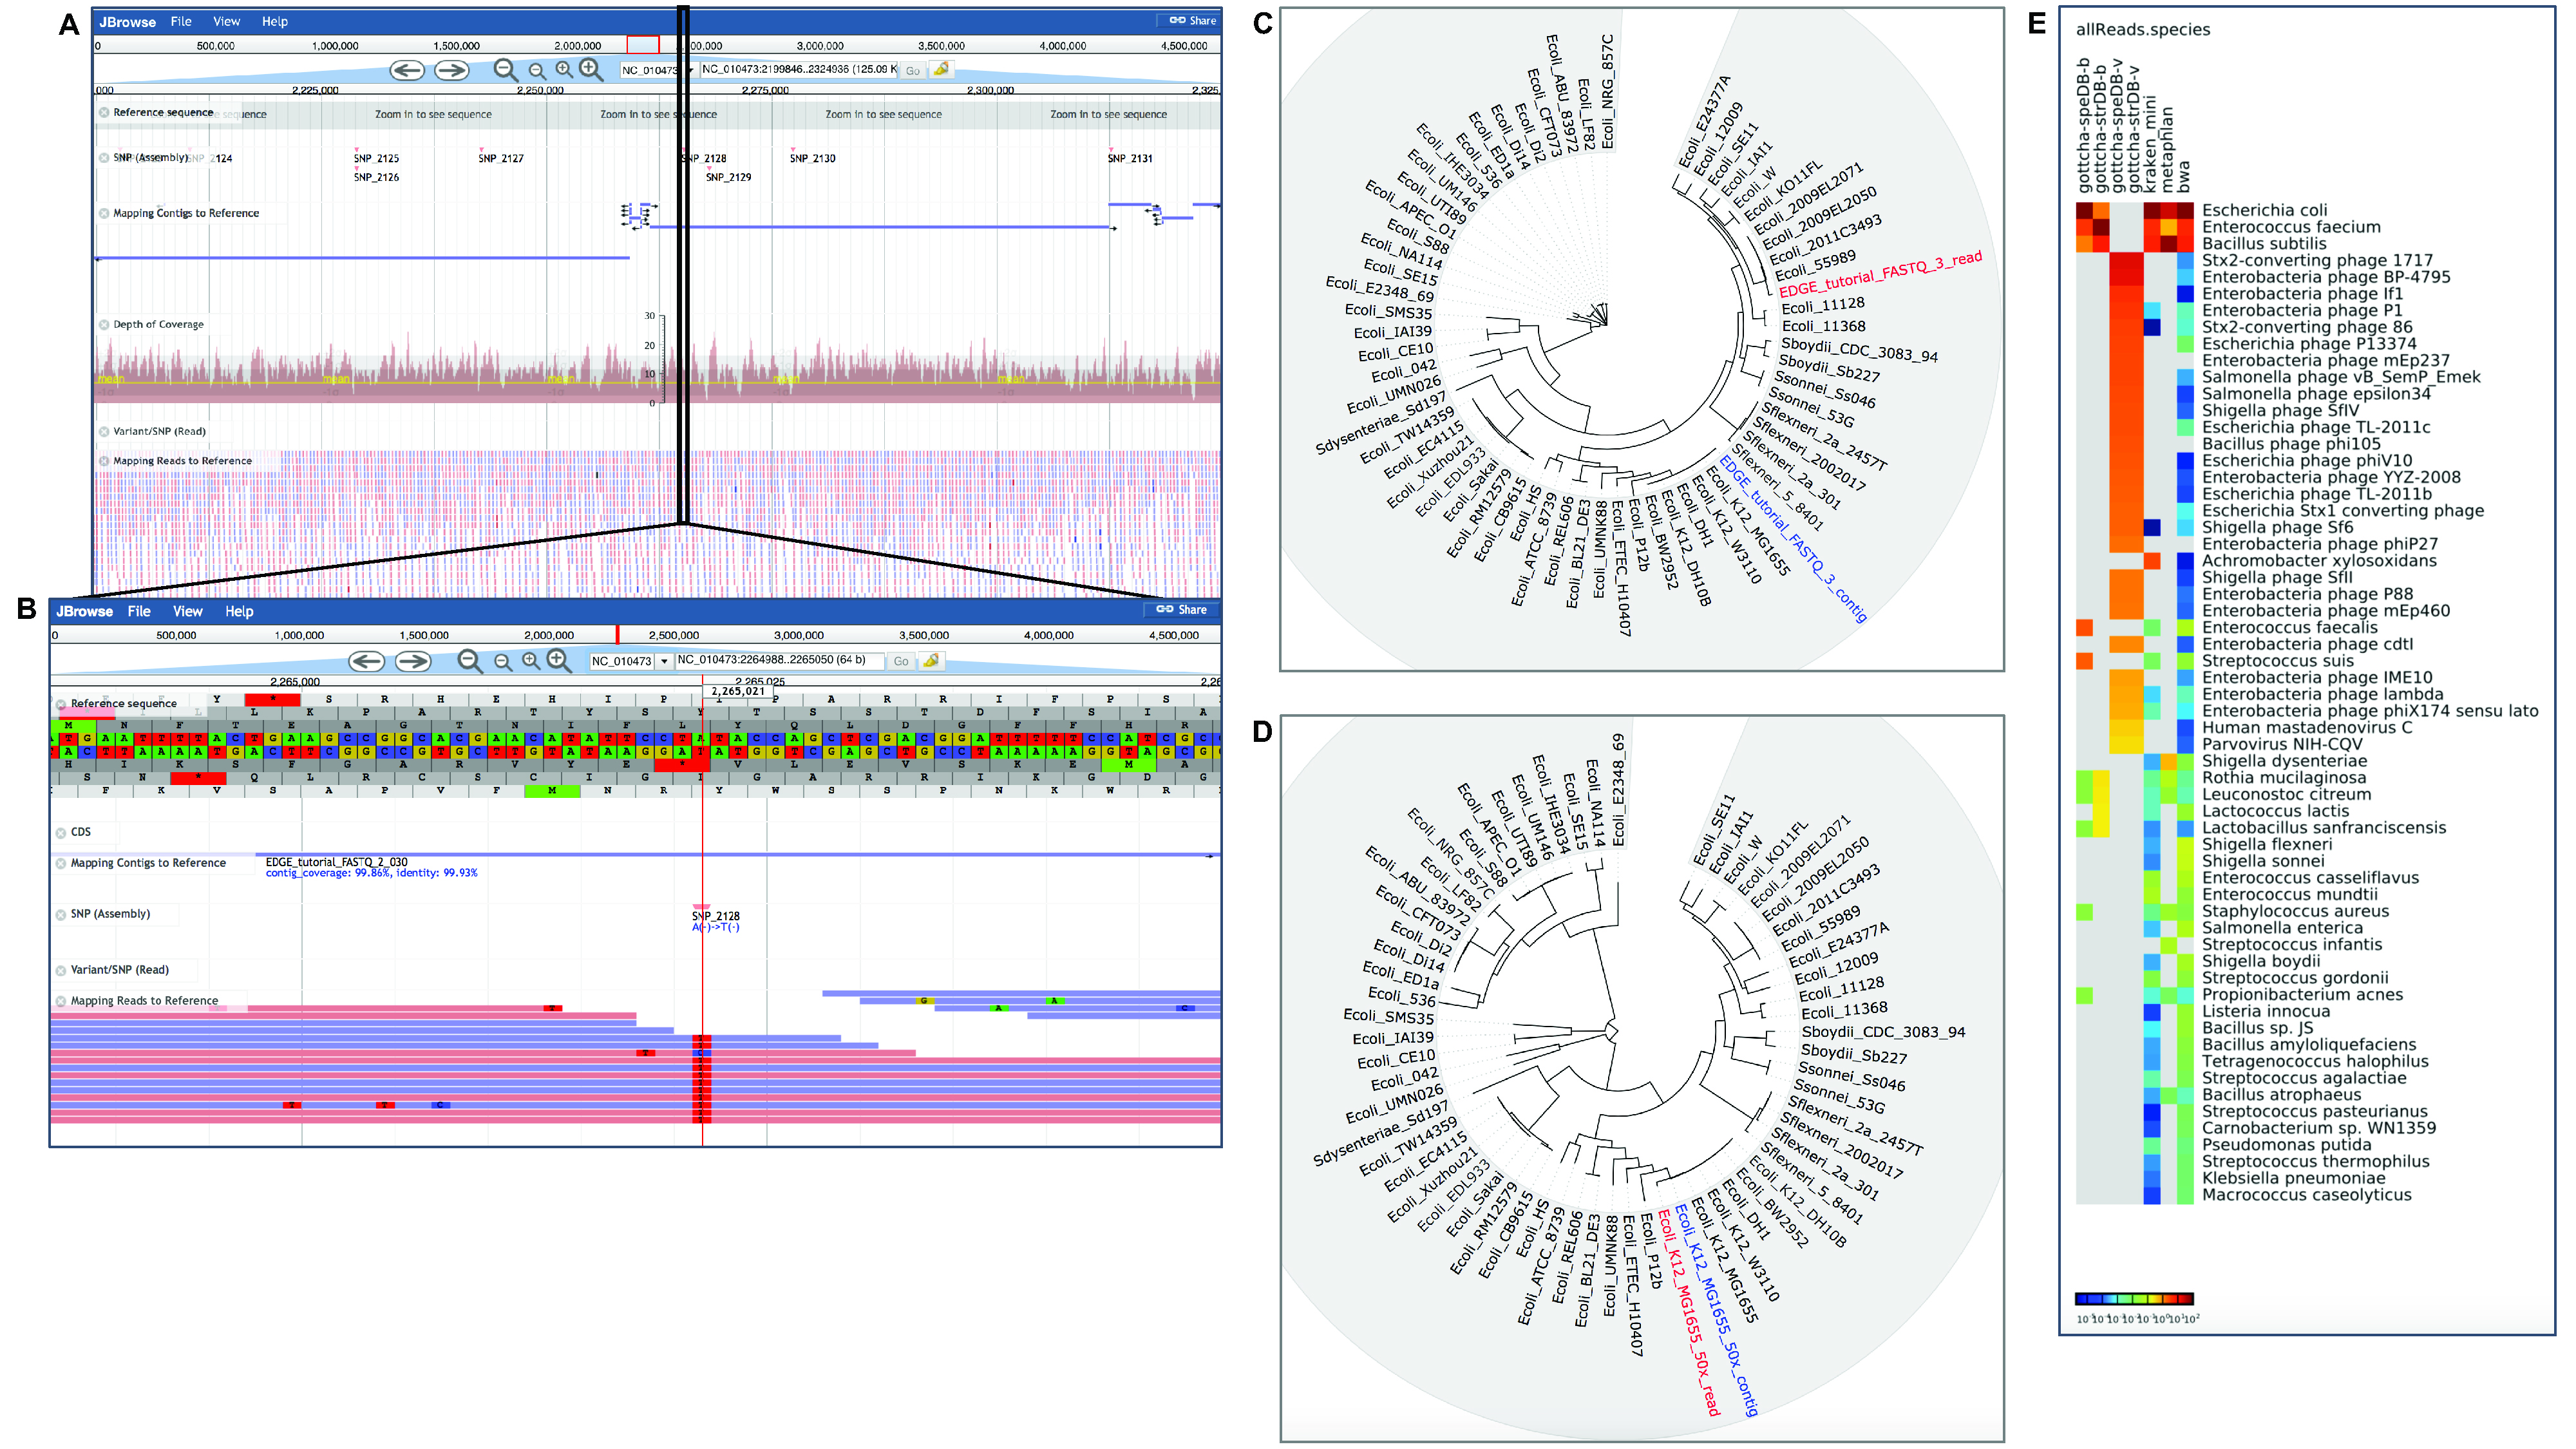
Task: Click Share button in panel A
Action: pyautogui.click(x=1192, y=20)
